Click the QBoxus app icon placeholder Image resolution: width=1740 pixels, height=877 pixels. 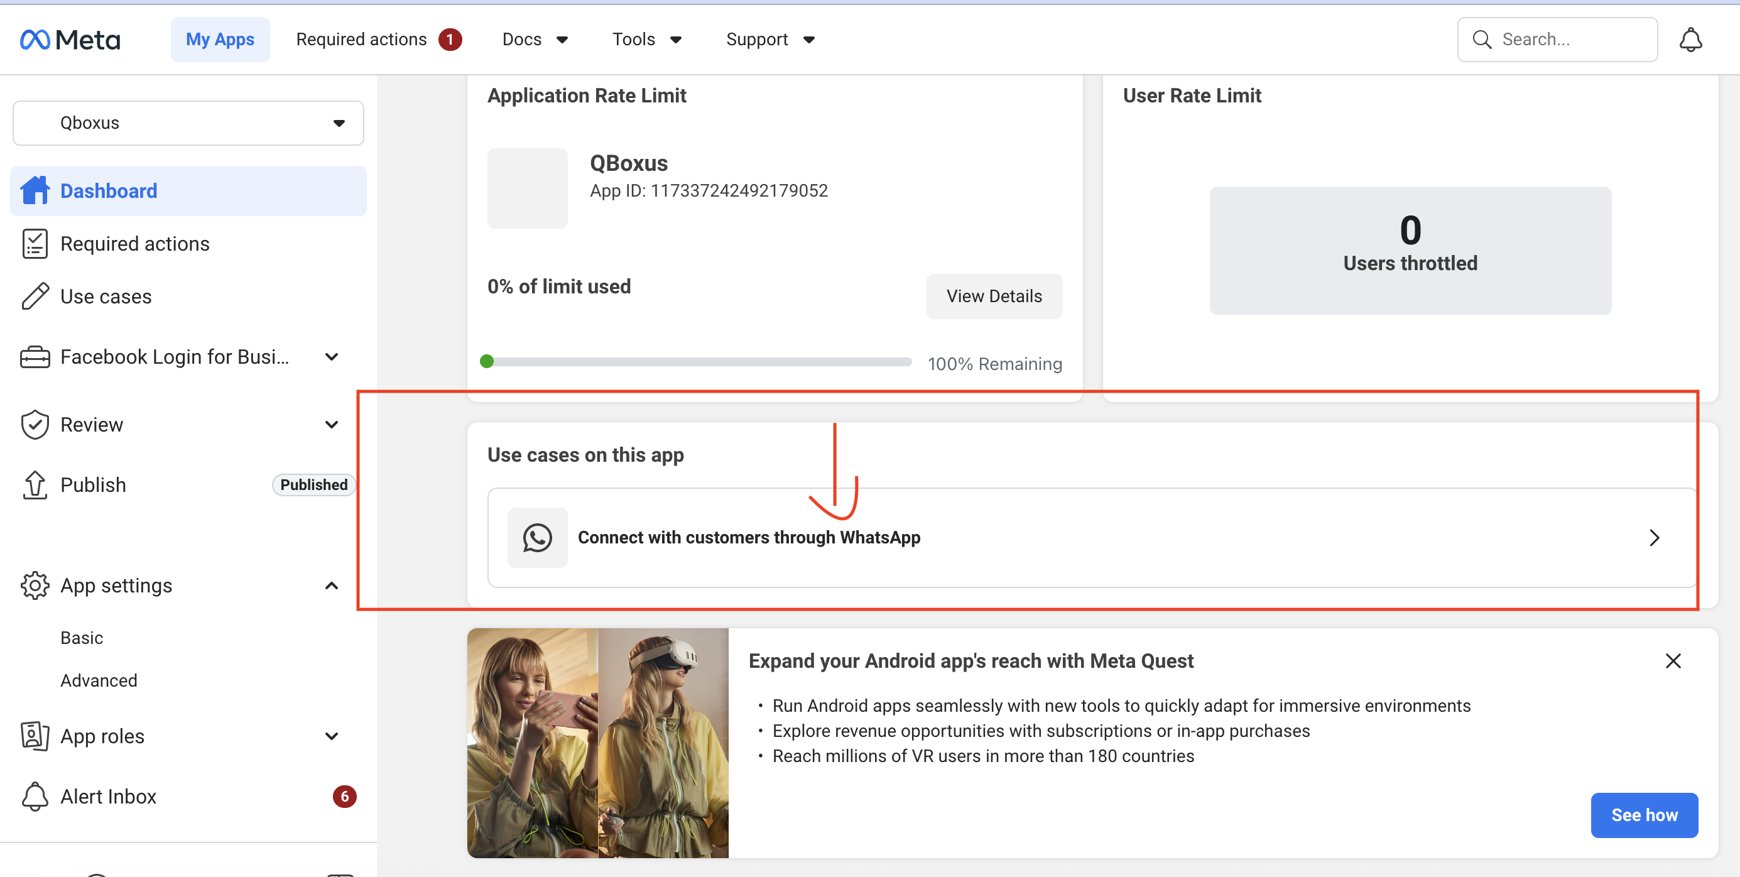click(528, 188)
